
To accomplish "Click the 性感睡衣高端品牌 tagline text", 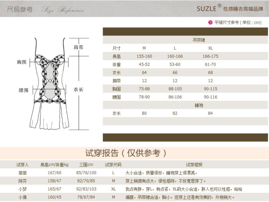I will [243, 9].
